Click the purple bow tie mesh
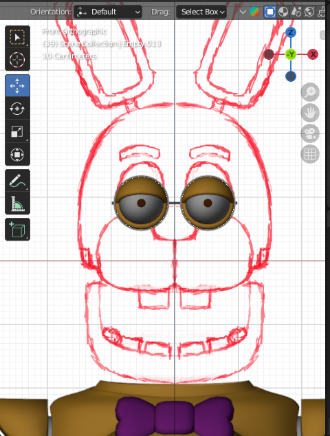330x436 pixels. 175,416
